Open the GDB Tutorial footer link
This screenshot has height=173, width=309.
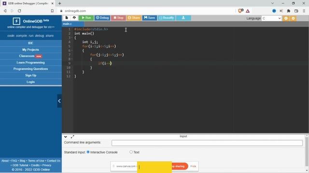click(20, 165)
